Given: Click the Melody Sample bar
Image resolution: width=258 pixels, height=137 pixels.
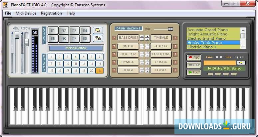Looking at the screenshot, I should pyautogui.click(x=76, y=48).
